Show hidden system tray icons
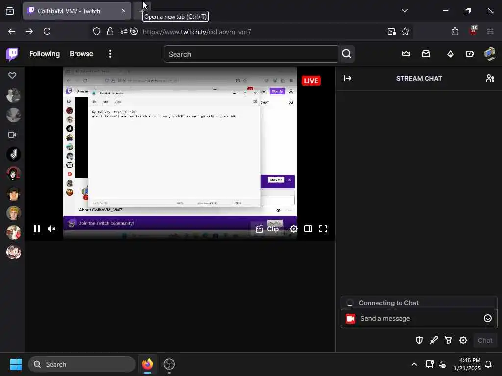This screenshot has width=502, height=376. coord(414,364)
